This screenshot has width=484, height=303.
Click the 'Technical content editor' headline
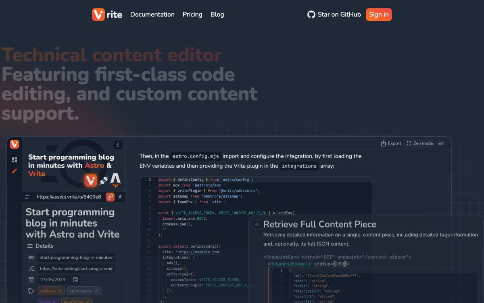click(112, 55)
